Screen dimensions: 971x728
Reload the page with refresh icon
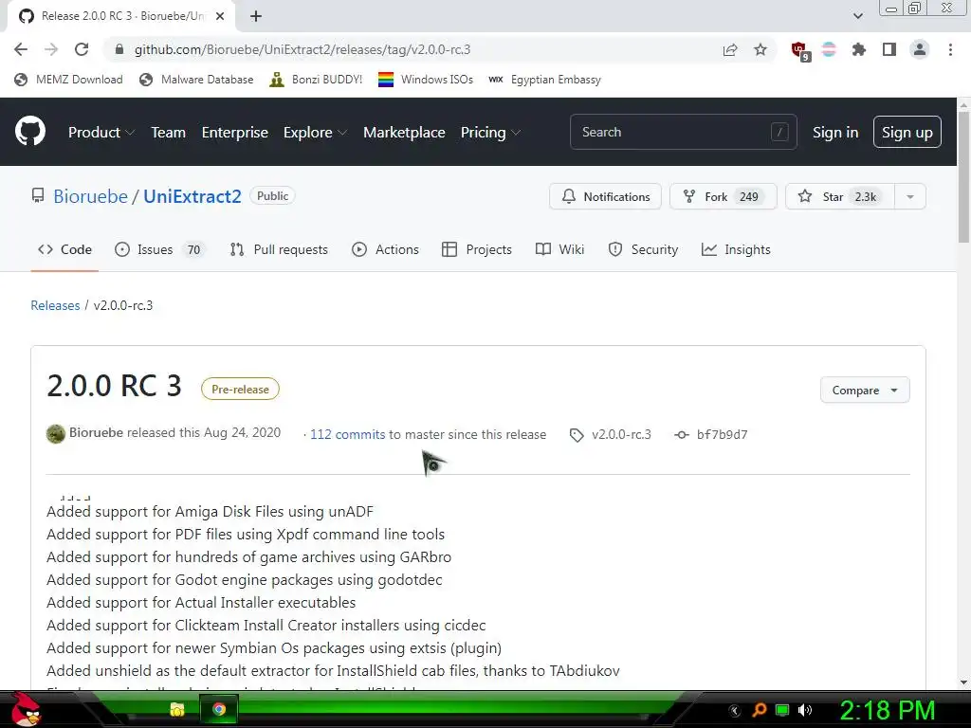tap(82, 49)
